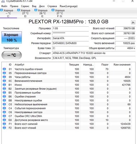
Task: Select the D: disk status orb
Action: click(x=19, y=10)
